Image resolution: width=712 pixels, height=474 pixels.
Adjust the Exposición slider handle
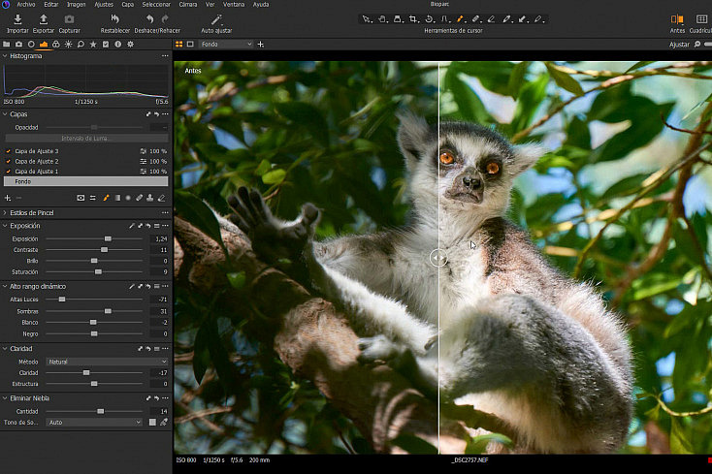click(108, 238)
